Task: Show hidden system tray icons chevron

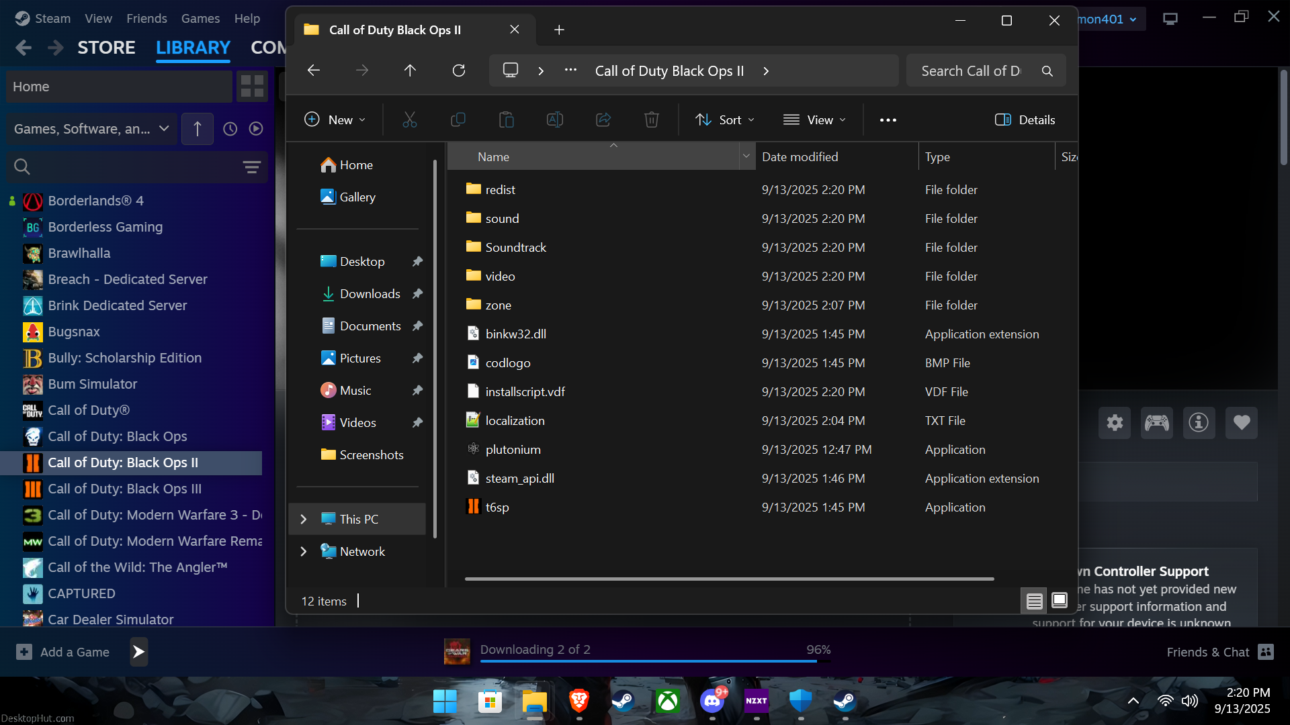Action: pyautogui.click(x=1133, y=702)
